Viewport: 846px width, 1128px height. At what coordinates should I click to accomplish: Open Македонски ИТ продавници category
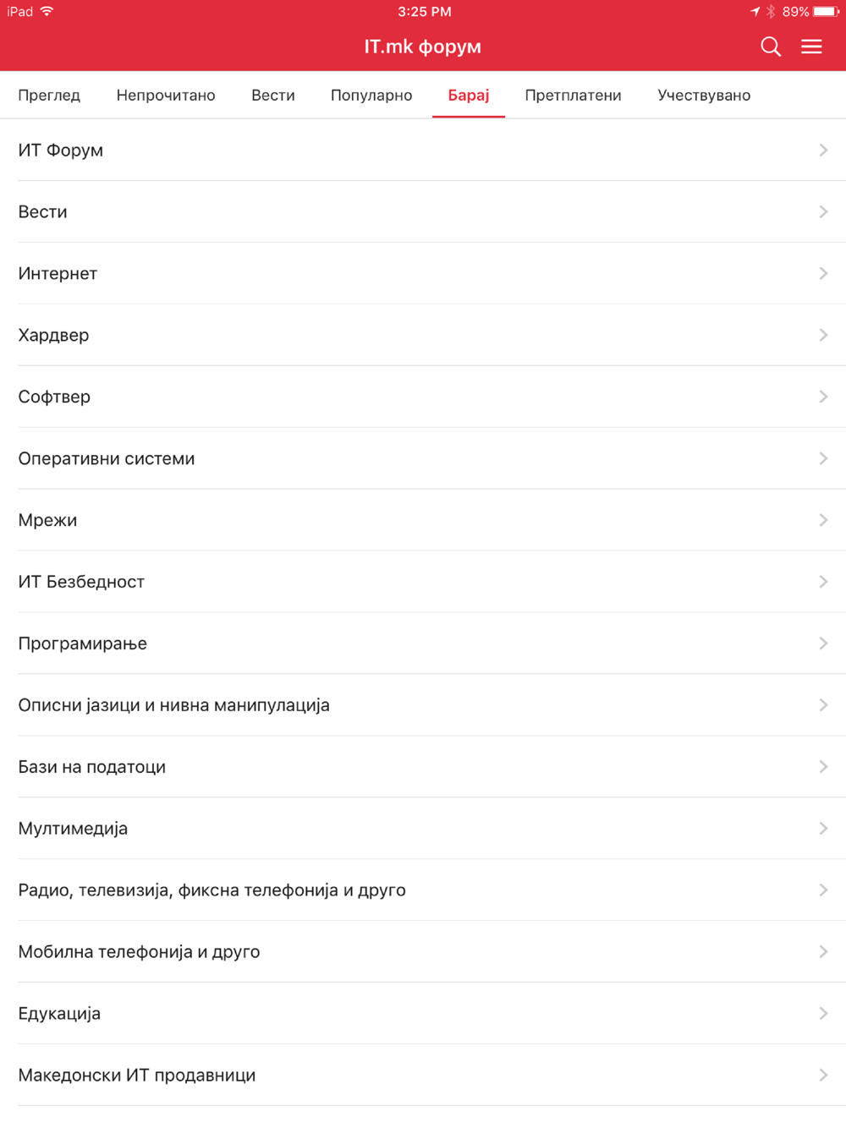pyautogui.click(x=423, y=1075)
